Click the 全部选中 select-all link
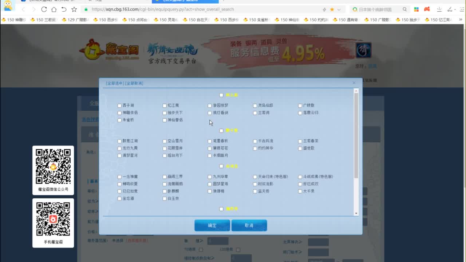The height and width of the screenshot is (262, 466). (x=115, y=83)
